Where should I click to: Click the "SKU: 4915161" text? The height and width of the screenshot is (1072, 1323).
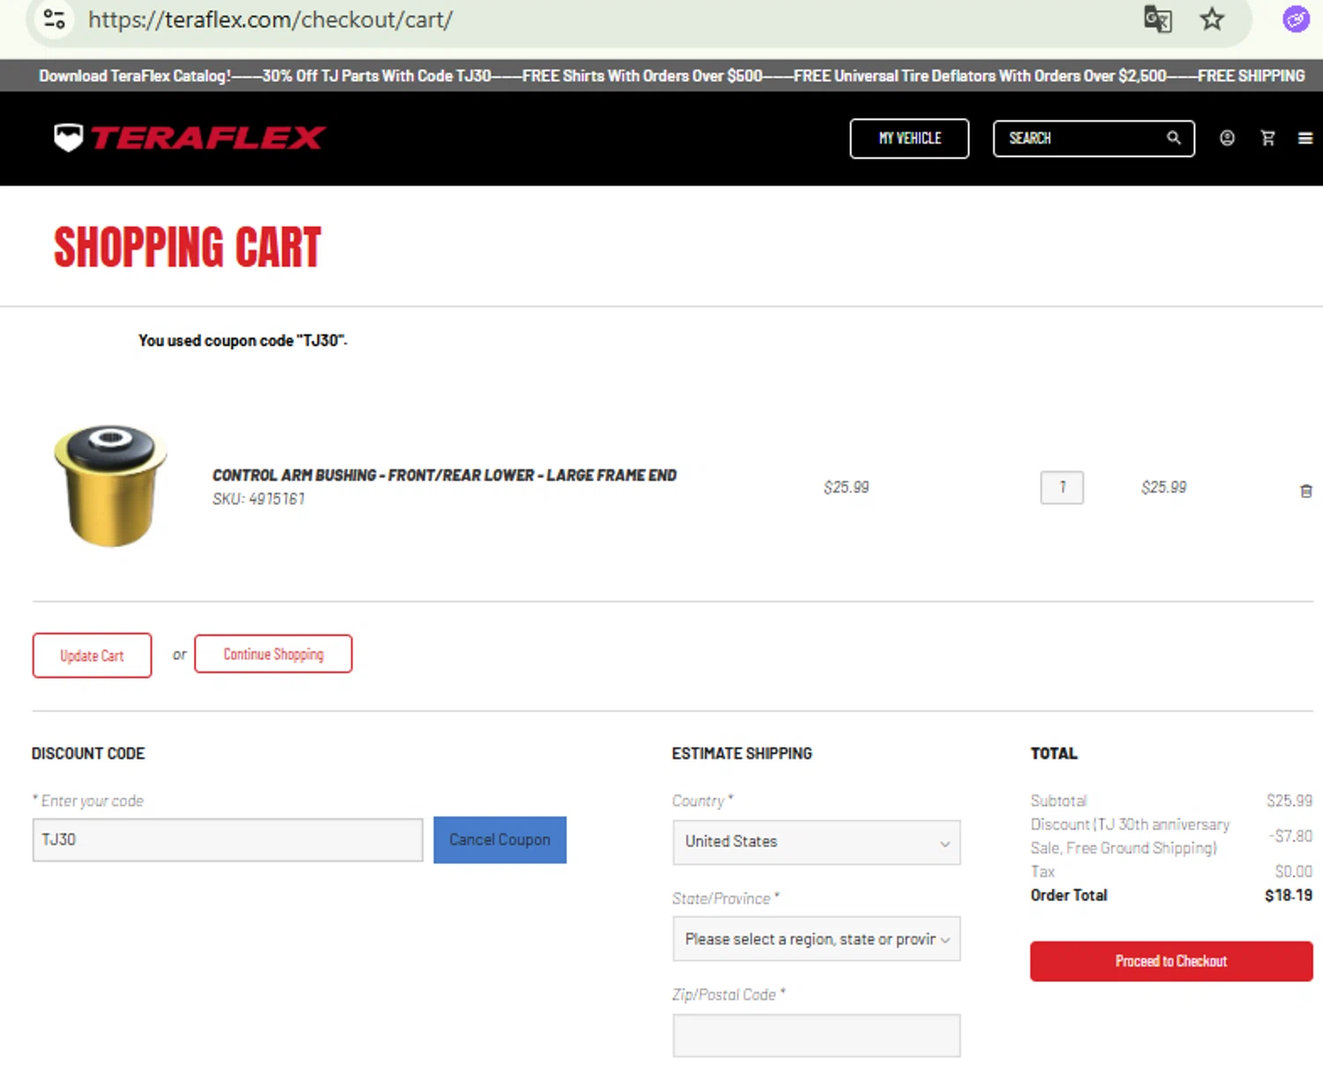coord(258,499)
